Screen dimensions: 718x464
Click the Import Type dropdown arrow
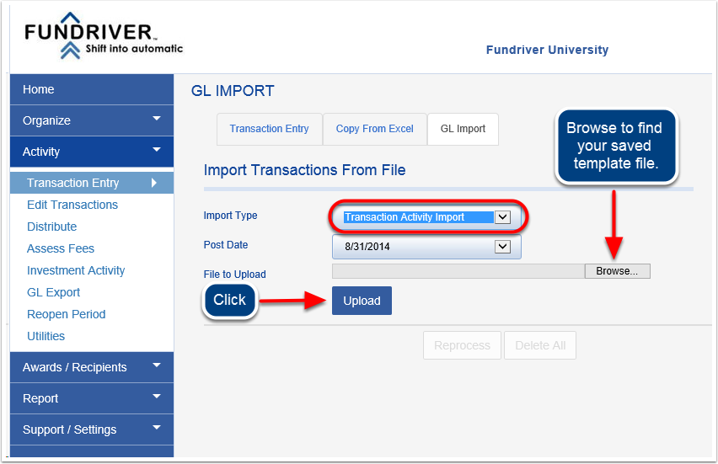[x=502, y=217]
